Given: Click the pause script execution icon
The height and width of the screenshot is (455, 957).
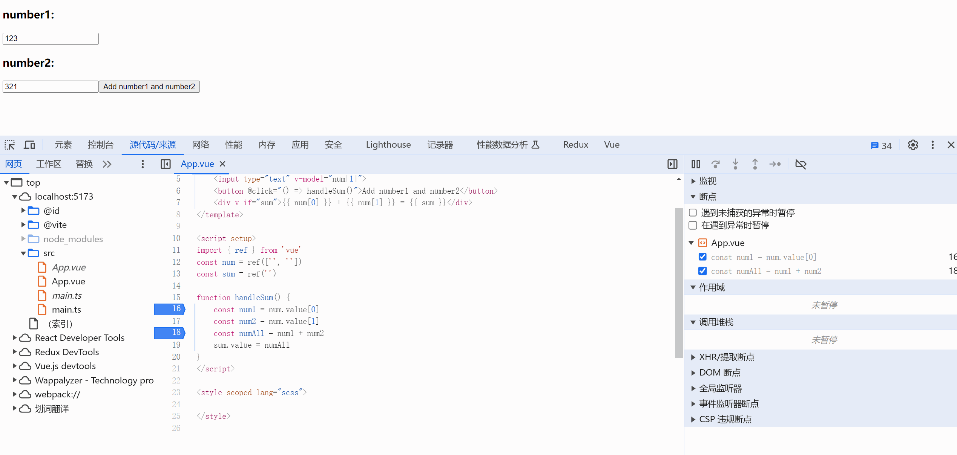Looking at the screenshot, I should point(696,164).
